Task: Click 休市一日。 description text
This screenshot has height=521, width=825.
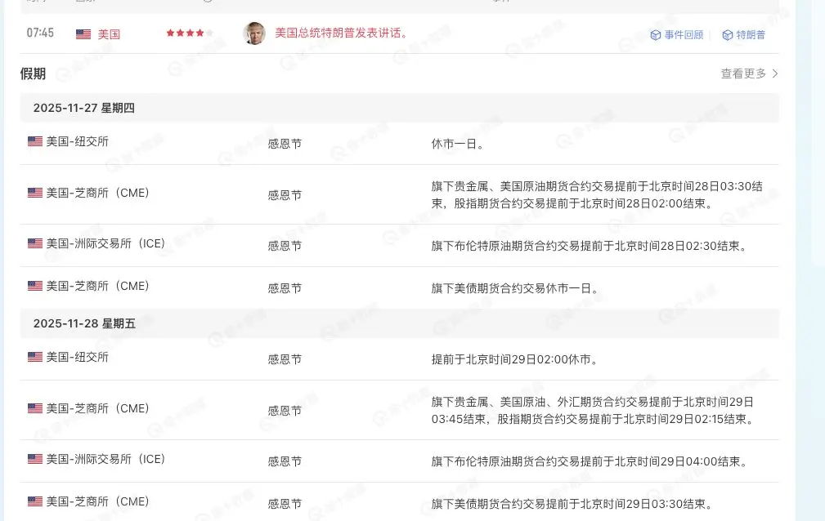Action: click(x=458, y=144)
